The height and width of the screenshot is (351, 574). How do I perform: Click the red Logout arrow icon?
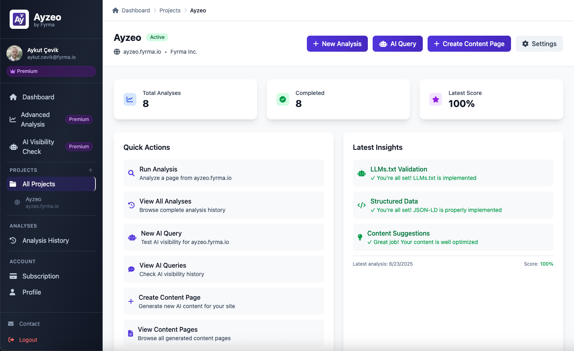(11, 340)
